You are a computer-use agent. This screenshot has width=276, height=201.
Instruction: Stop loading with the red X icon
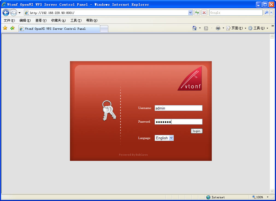204,13
